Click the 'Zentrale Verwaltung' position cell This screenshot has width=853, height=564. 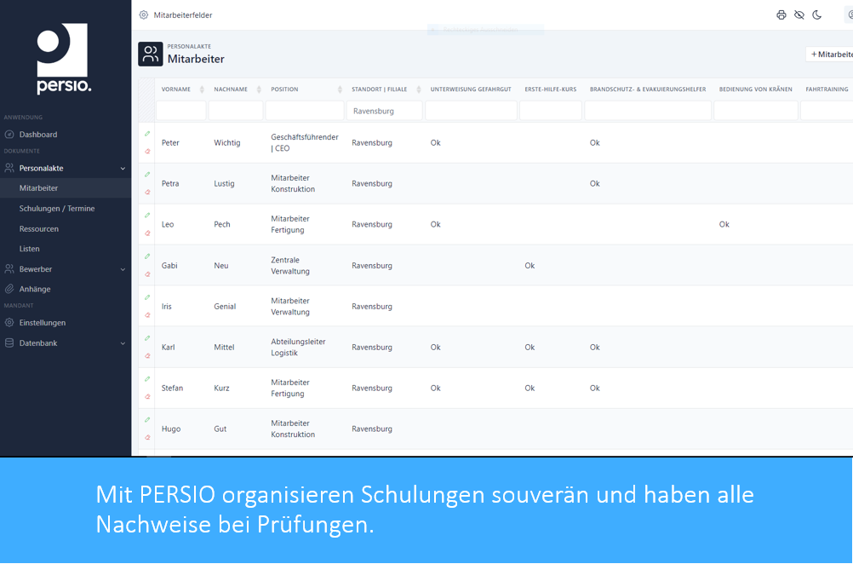(290, 266)
